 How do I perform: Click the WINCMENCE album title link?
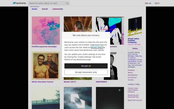pyautogui.click(x=101, y=82)
